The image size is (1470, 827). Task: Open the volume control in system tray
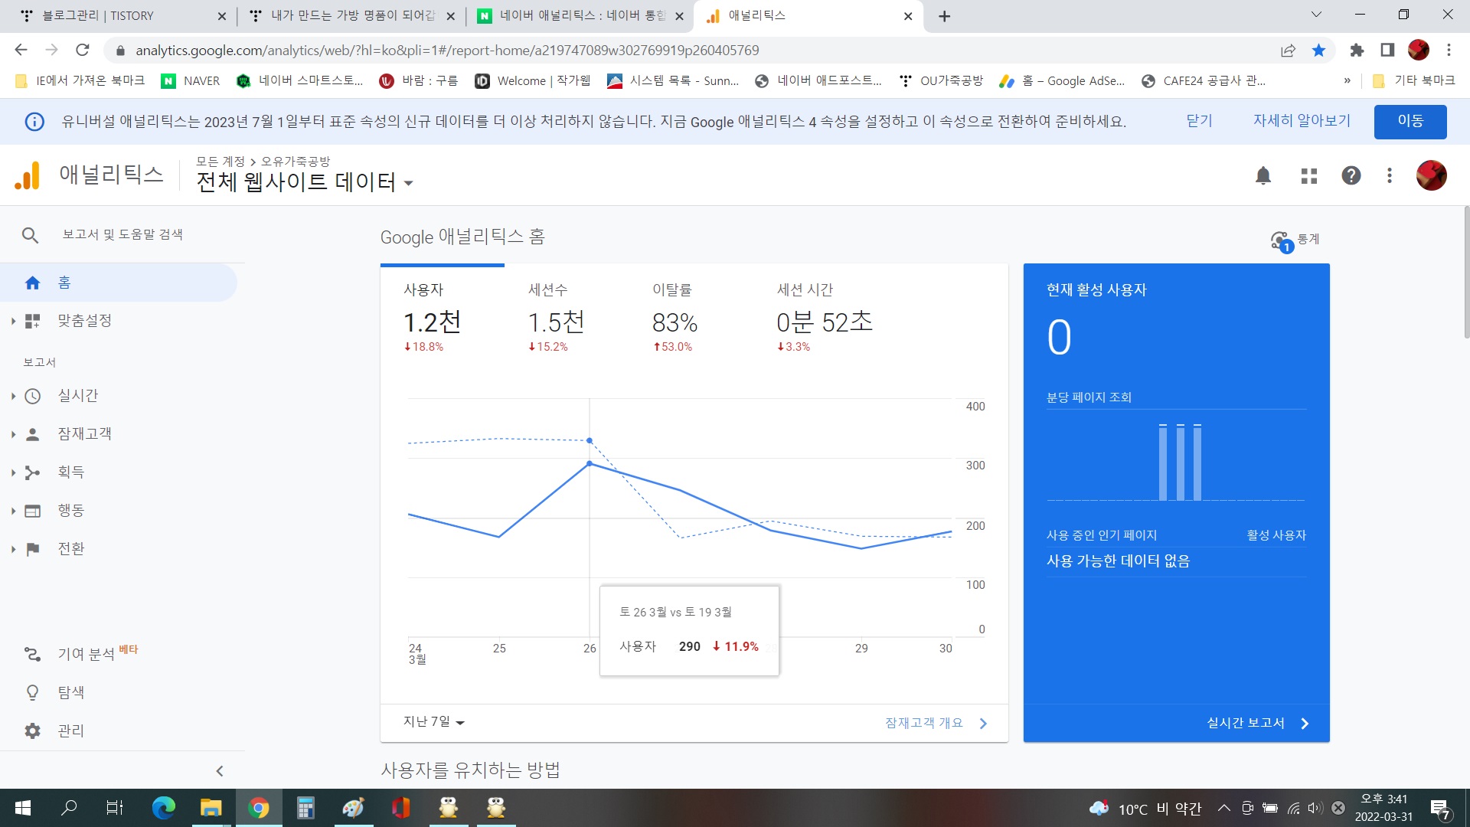(x=1315, y=808)
